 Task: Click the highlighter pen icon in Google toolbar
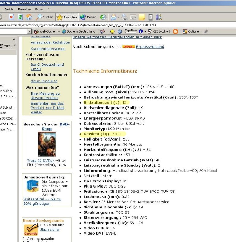point(206,31)
